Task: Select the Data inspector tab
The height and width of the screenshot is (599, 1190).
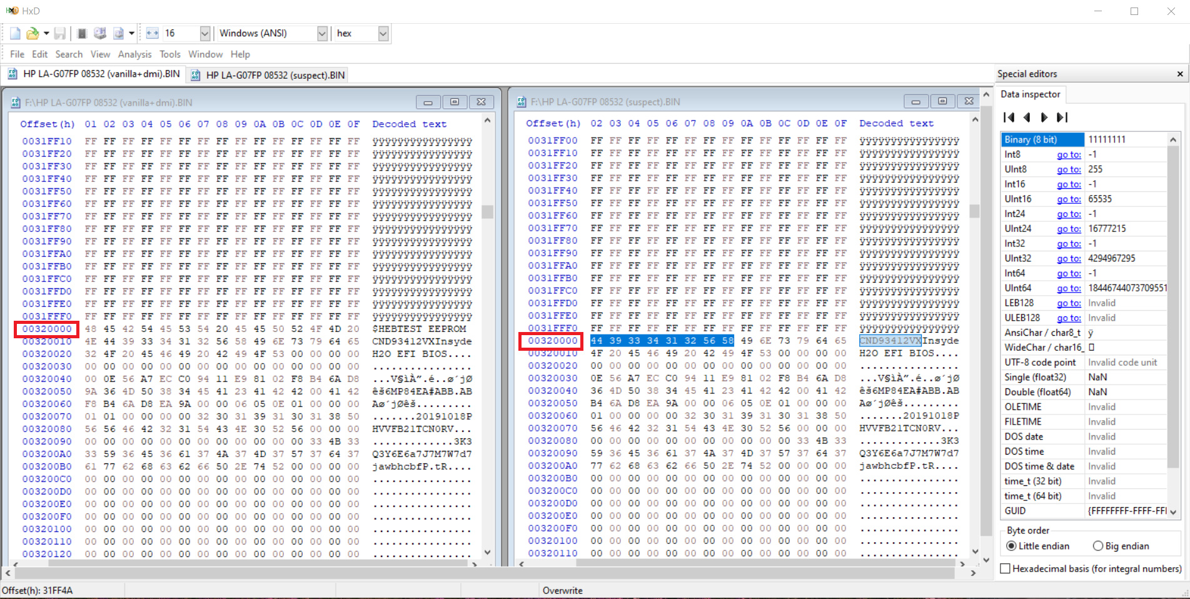Action: tap(1031, 94)
